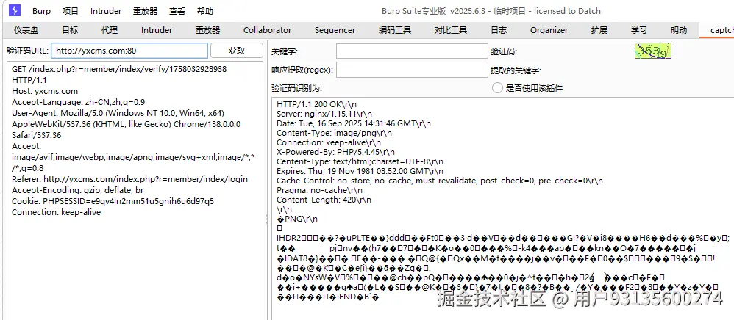Click the 提取的关键字 label
Viewport: 734px width, 320px height.
(x=516, y=70)
